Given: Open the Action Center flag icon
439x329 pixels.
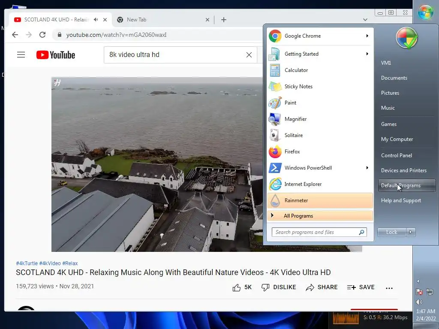Looking at the screenshot, I should click(419, 292).
